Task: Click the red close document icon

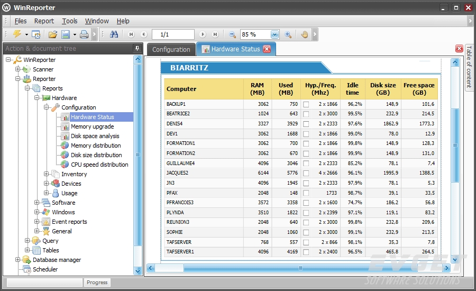Action: (459, 49)
